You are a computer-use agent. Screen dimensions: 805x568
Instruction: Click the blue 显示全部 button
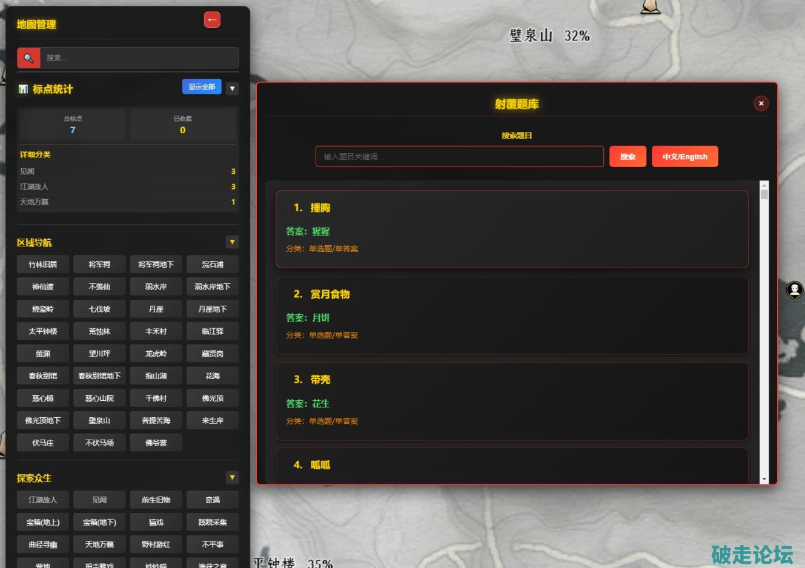pos(202,87)
